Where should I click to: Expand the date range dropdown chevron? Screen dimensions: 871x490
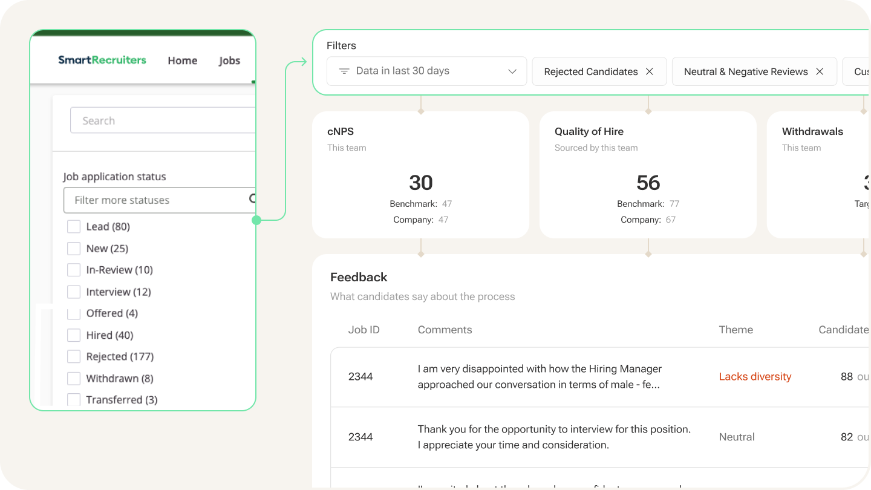[512, 71]
